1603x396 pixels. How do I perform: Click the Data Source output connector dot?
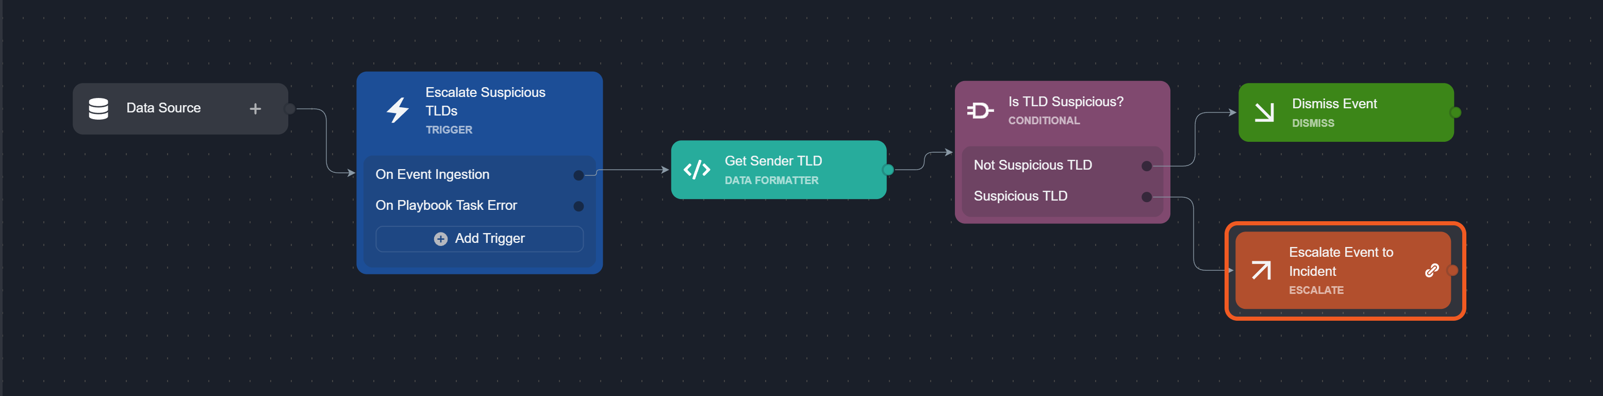pyautogui.click(x=290, y=109)
